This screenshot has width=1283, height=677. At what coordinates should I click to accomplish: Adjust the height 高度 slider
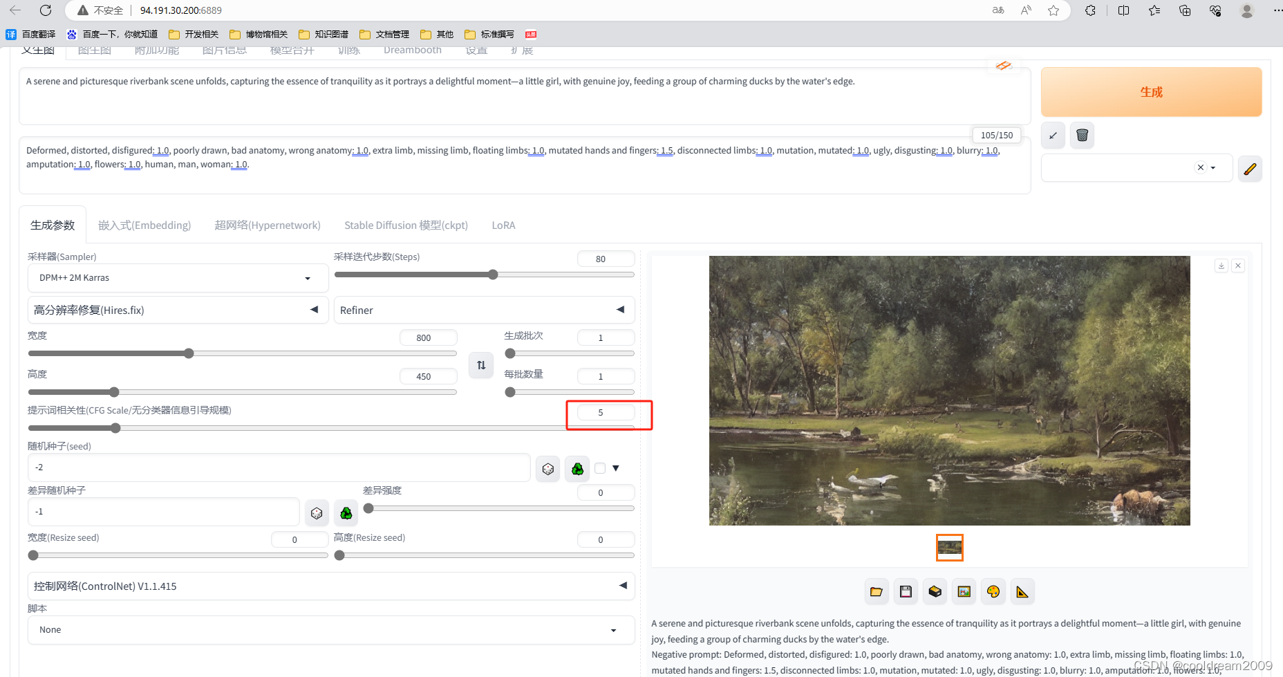242,392
